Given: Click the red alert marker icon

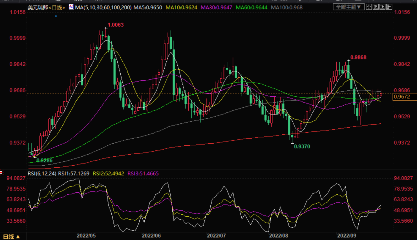Looking at the screenshot, I should coord(1,172).
